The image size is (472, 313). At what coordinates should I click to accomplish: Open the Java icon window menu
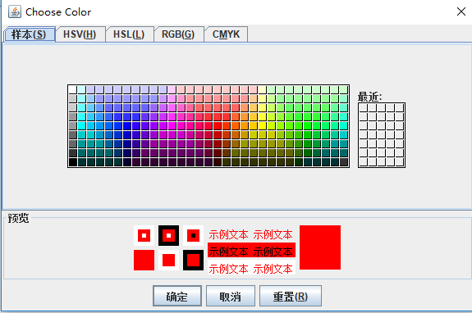pyautogui.click(x=15, y=12)
